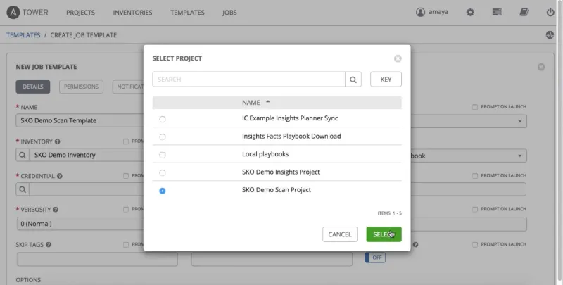Click the amaya username link
The width and height of the screenshot is (563, 285).
click(x=438, y=12)
